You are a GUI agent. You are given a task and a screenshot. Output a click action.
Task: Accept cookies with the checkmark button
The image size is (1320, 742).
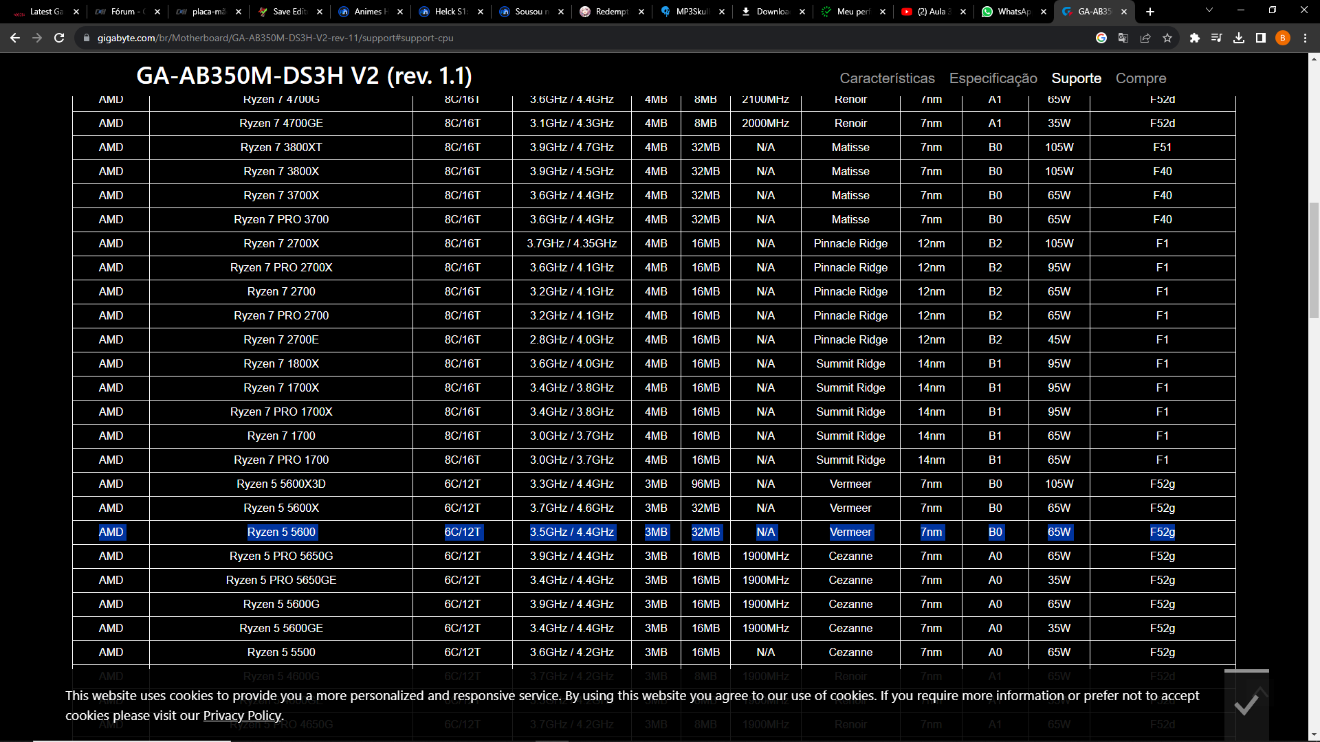(x=1246, y=705)
